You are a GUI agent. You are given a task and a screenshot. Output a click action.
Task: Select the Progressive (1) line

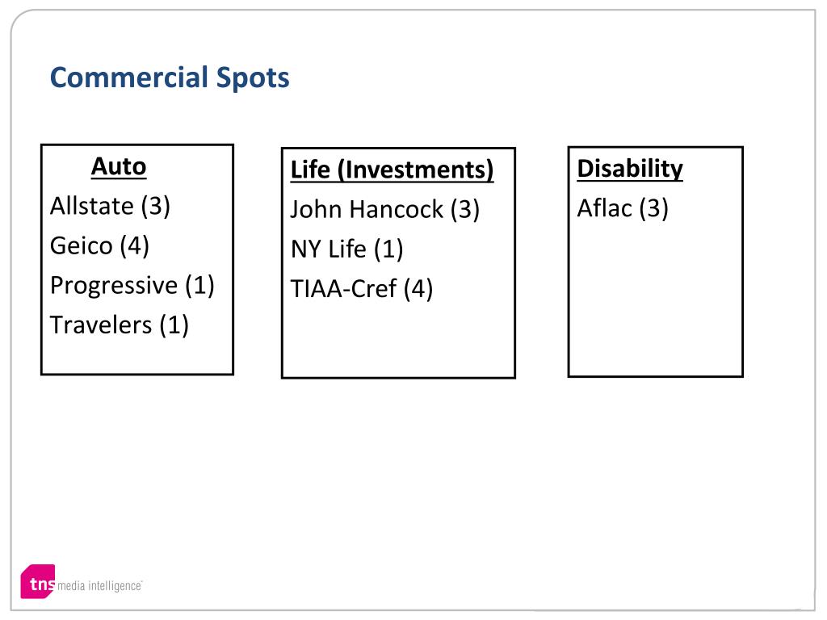(132, 286)
